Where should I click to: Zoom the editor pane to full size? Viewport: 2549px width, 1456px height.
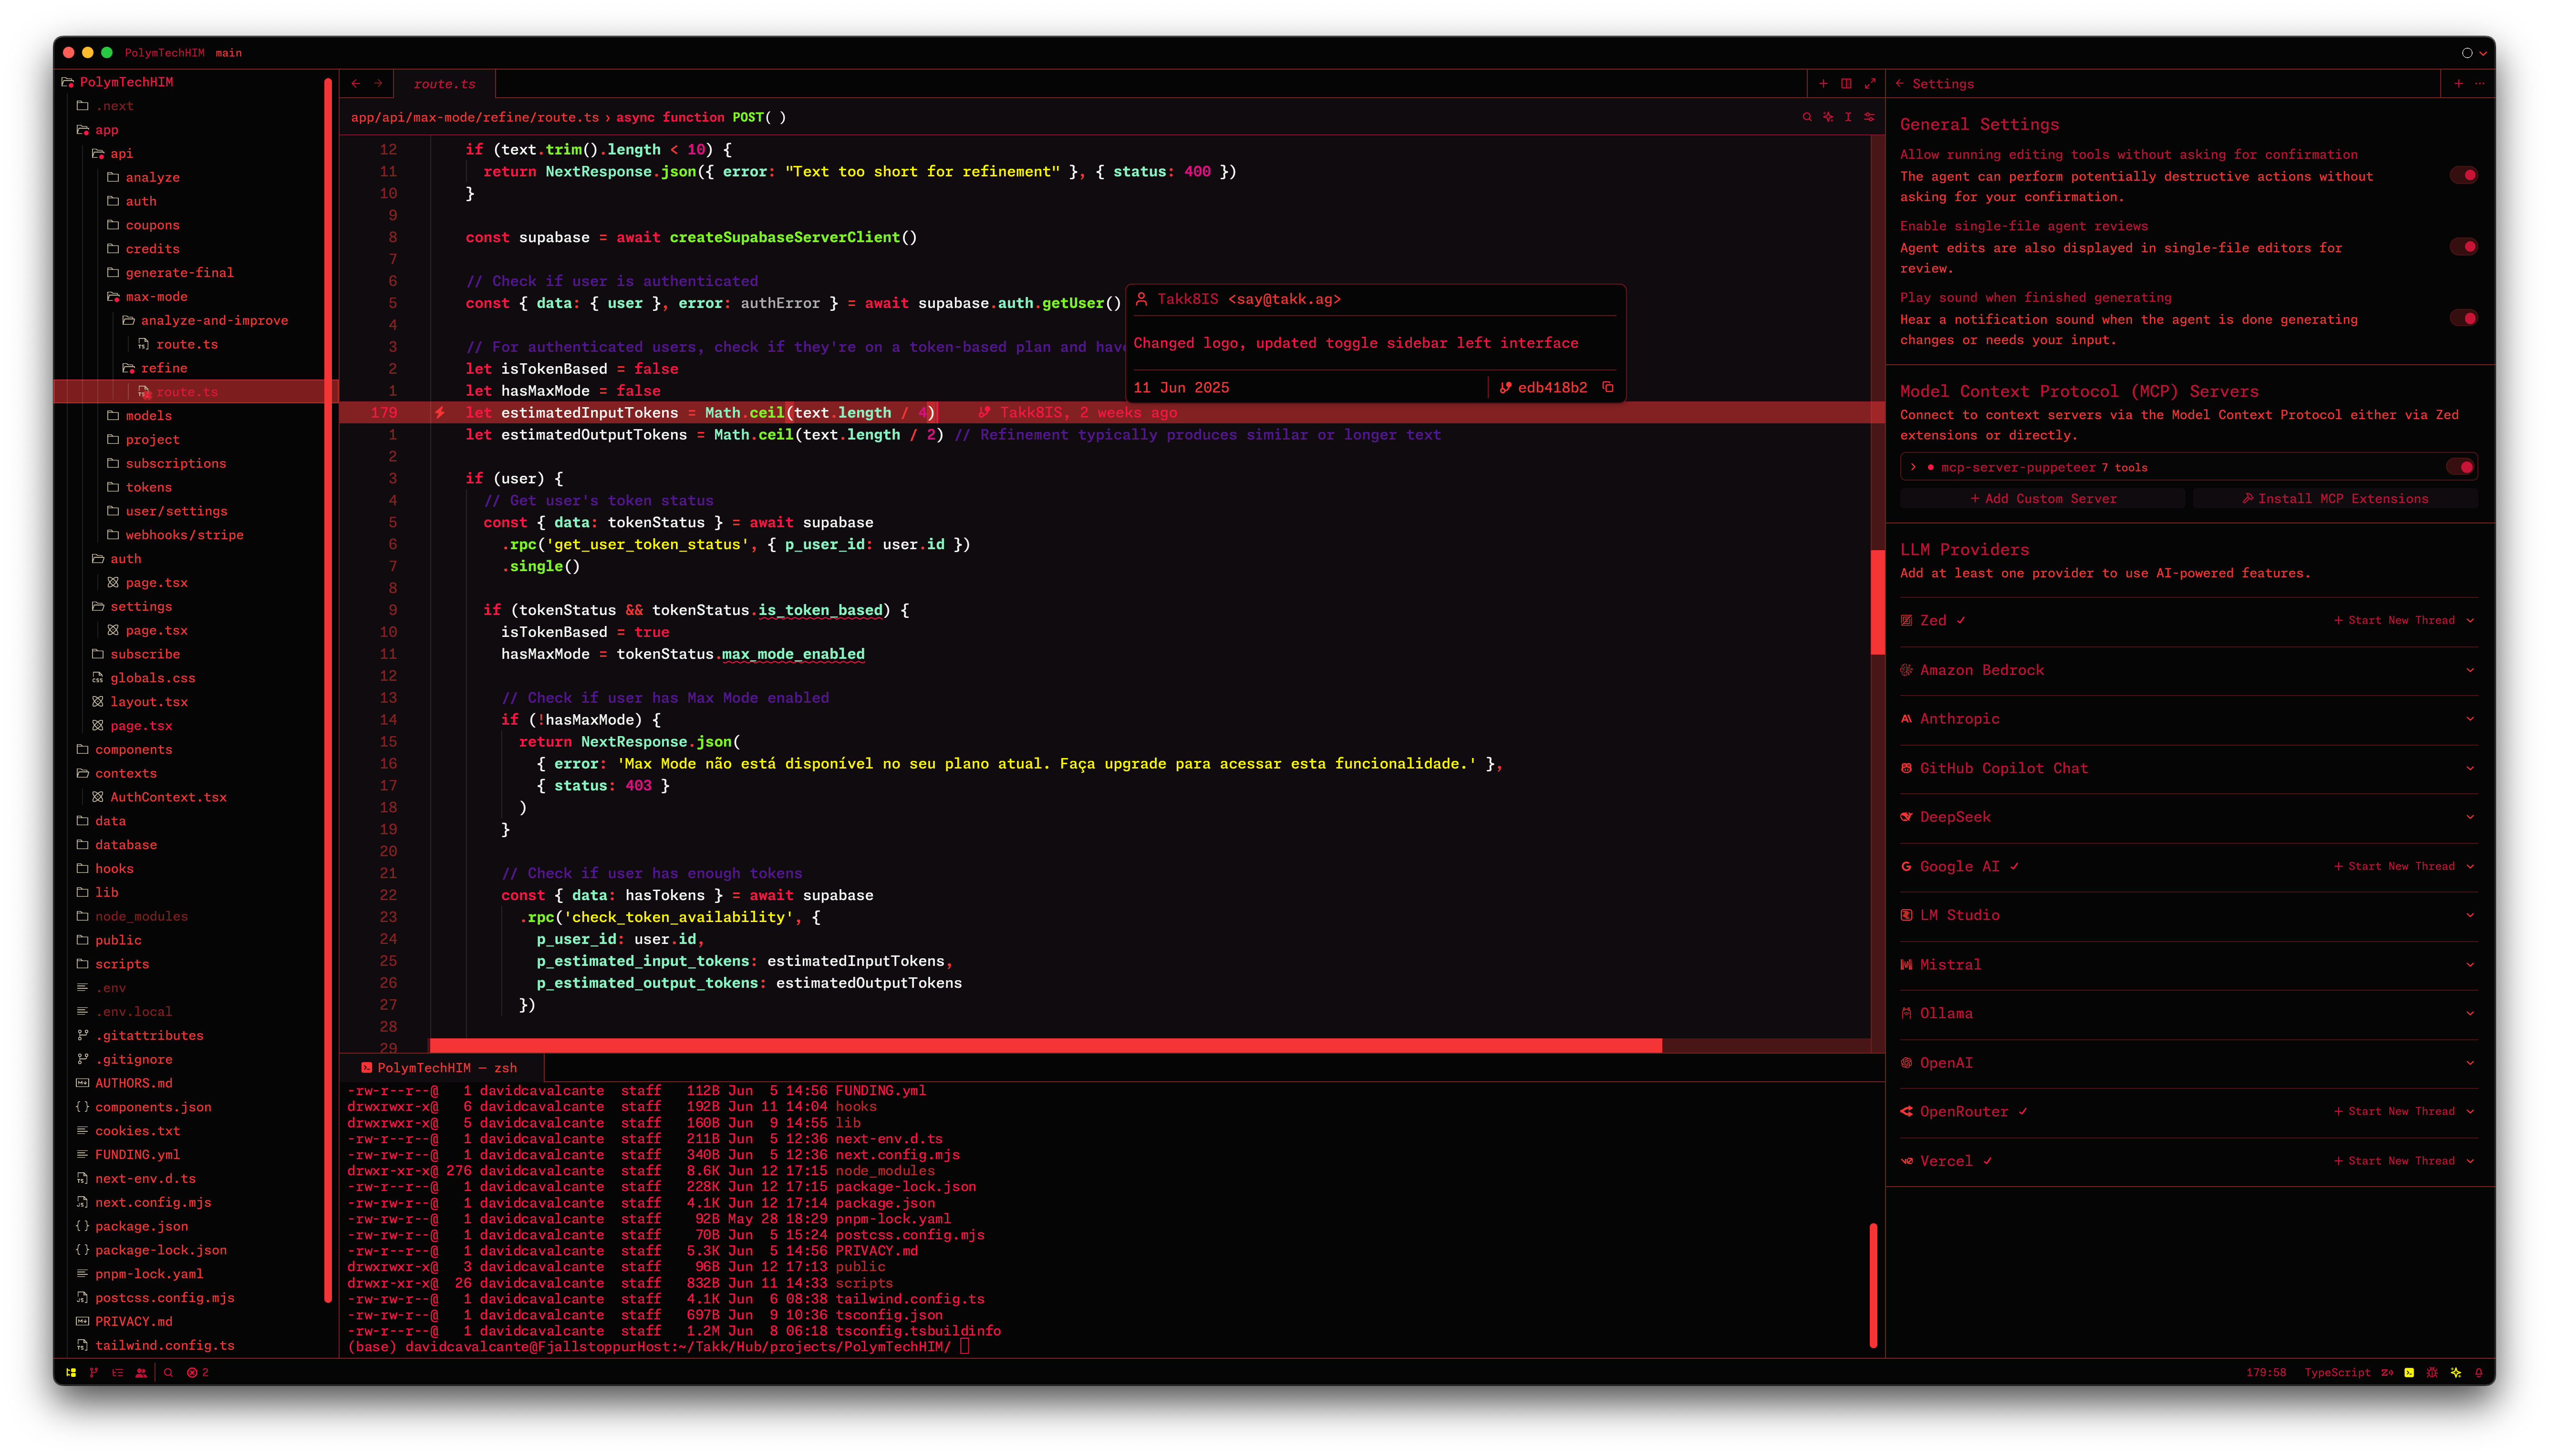(1870, 84)
